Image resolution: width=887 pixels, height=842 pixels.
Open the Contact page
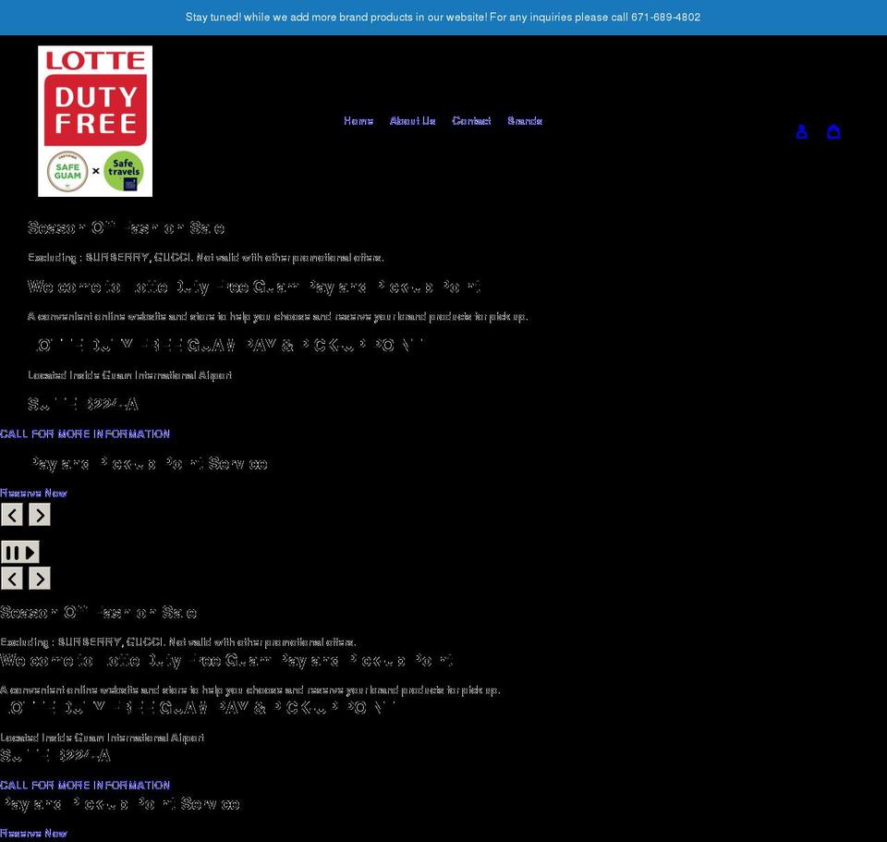(471, 121)
